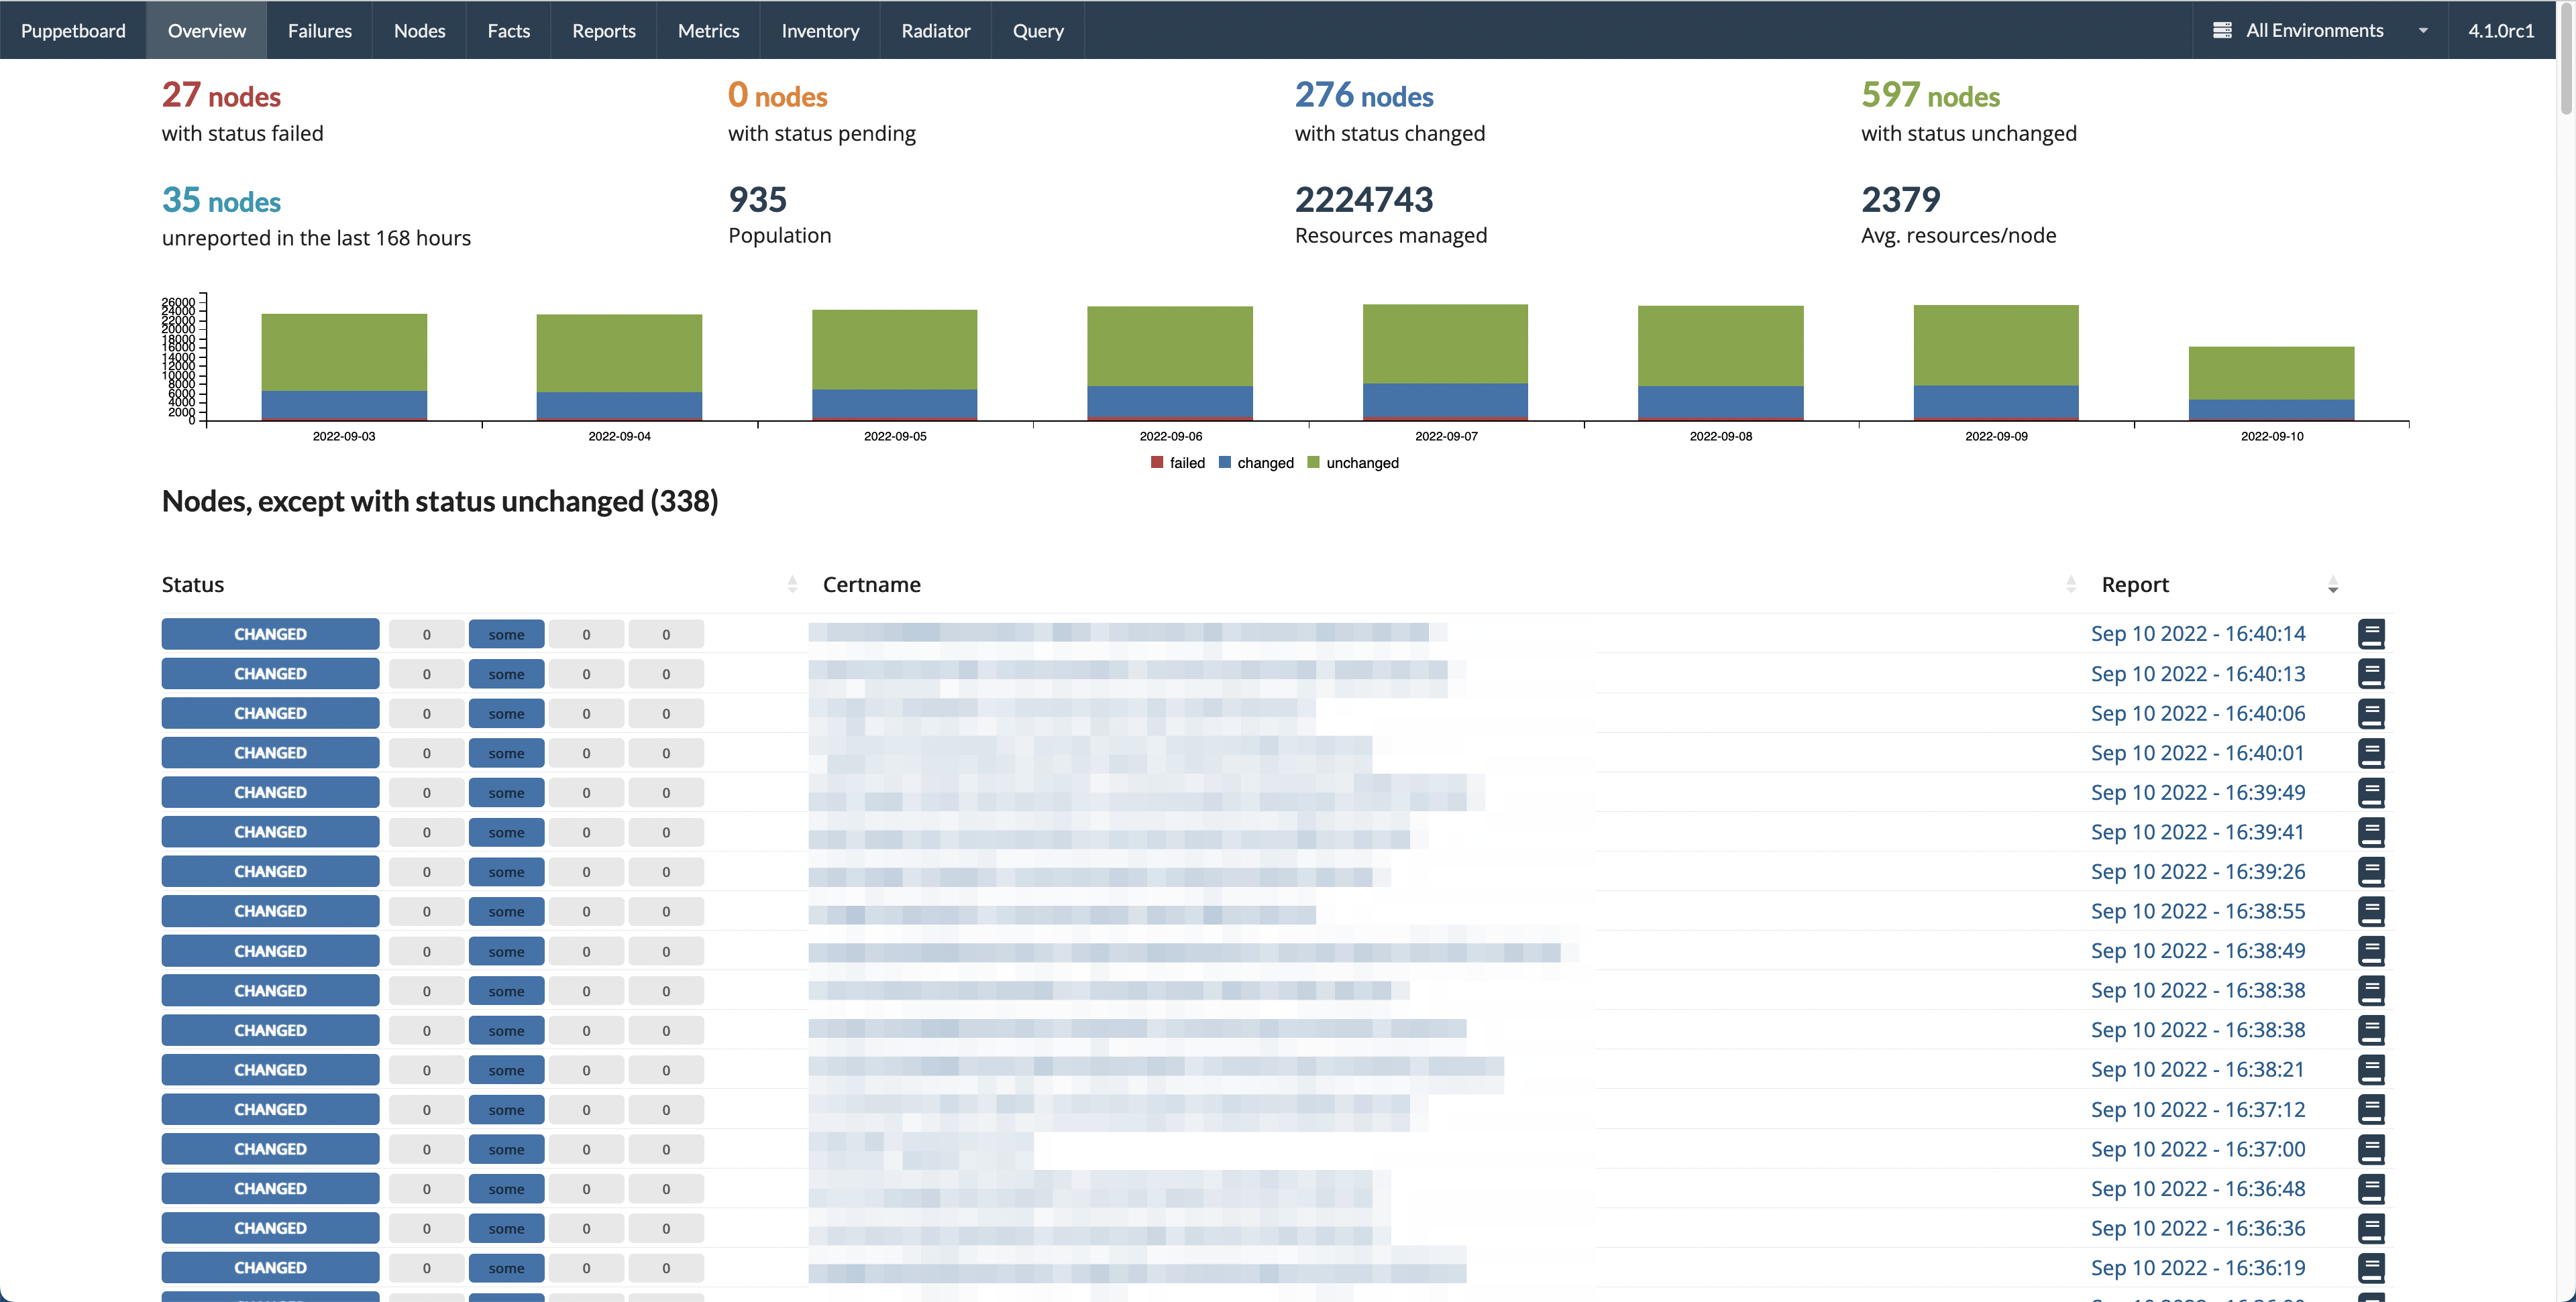Image resolution: width=2576 pixels, height=1302 pixels.
Task: Sort table by Status column arrows
Action: pyautogui.click(x=792, y=585)
